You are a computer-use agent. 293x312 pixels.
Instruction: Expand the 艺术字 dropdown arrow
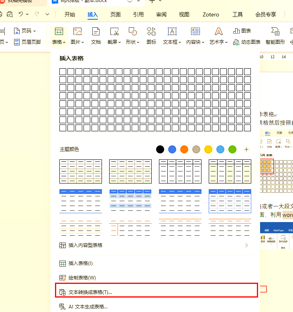click(226, 43)
